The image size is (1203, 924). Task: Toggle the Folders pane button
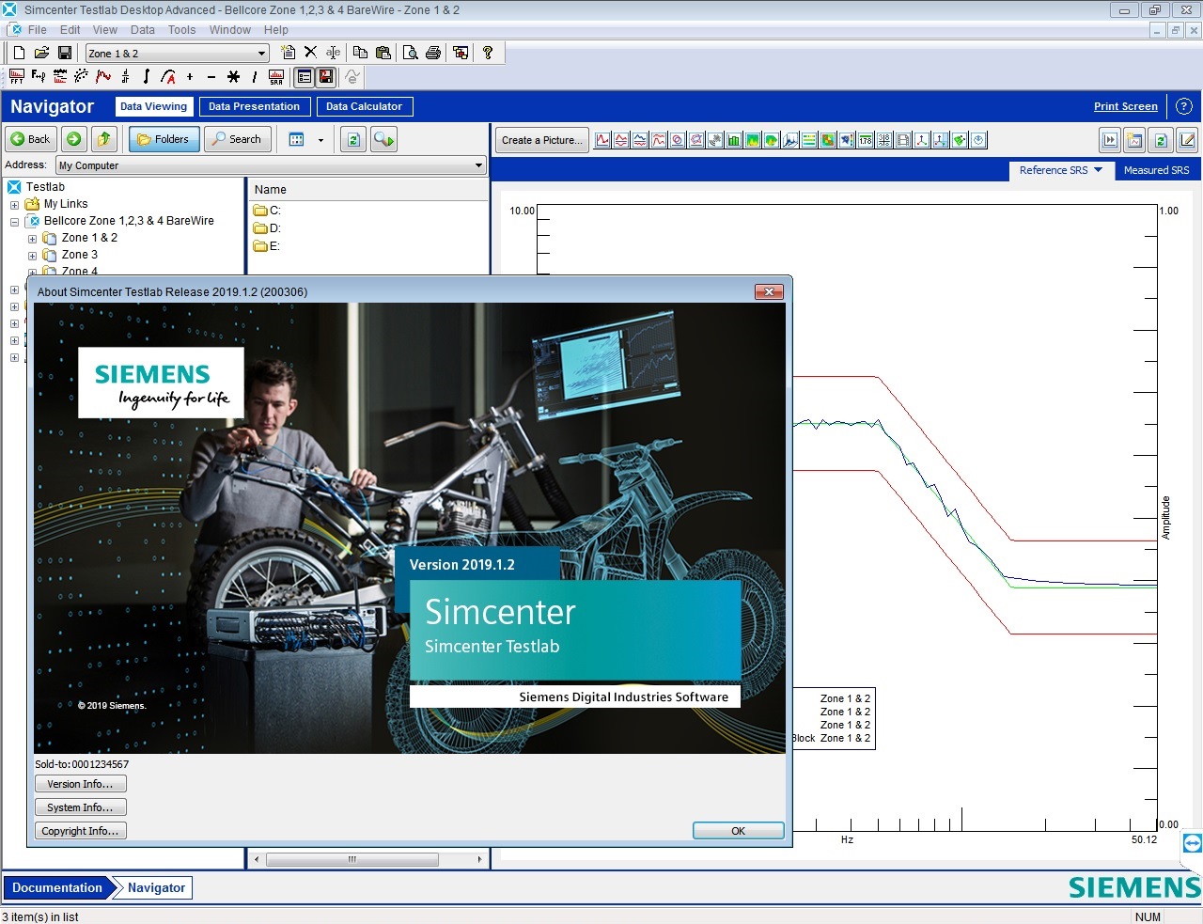click(x=164, y=139)
